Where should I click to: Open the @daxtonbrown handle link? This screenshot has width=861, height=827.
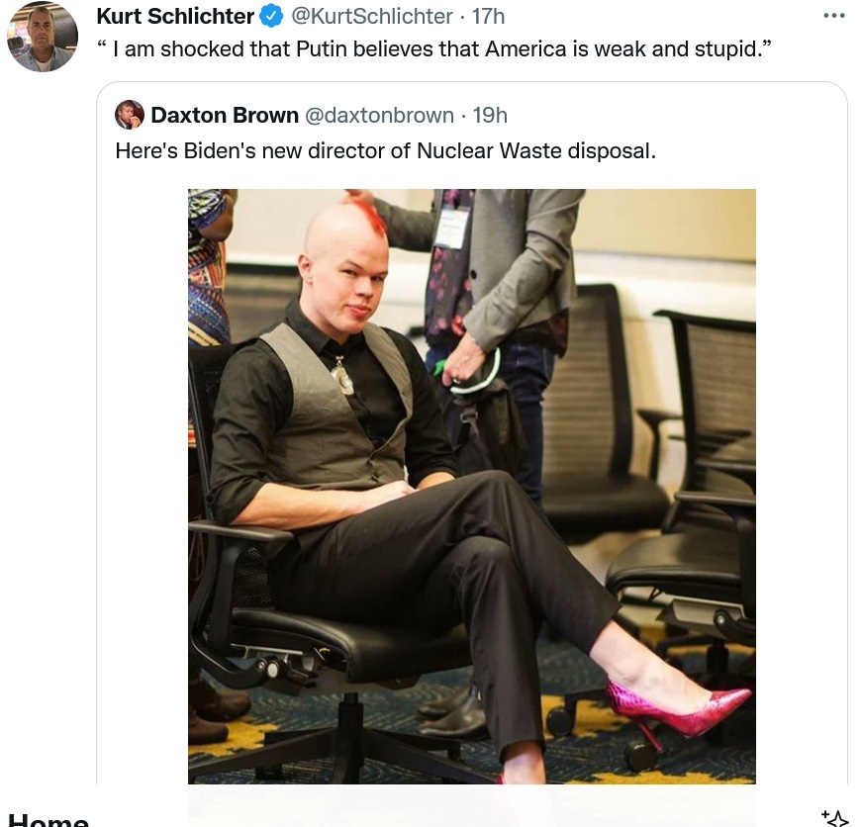(x=379, y=115)
